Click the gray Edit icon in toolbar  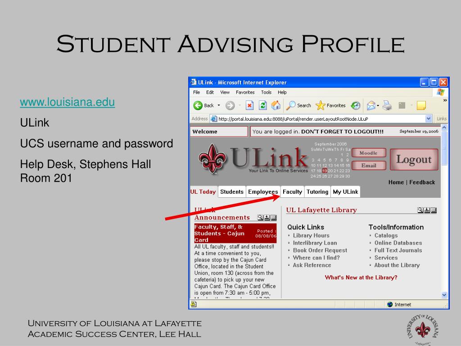(402, 105)
